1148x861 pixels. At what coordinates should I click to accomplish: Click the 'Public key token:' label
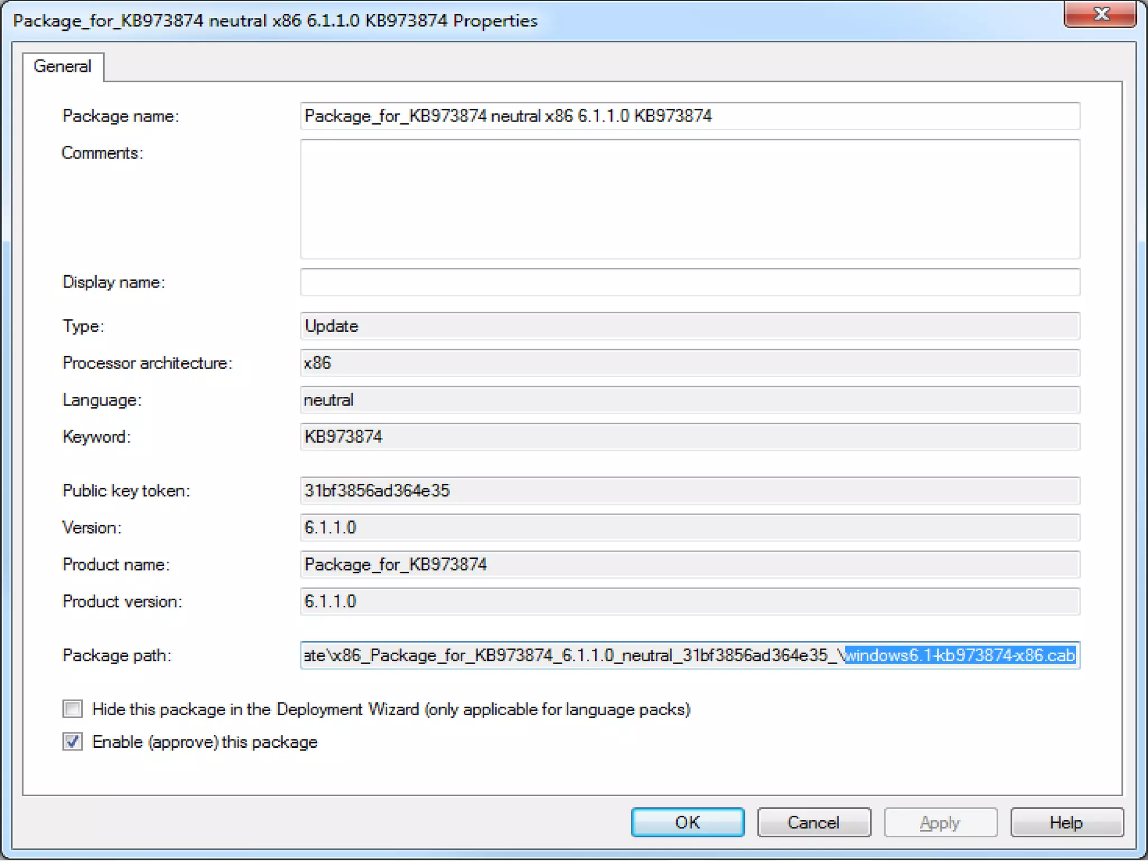click(x=126, y=491)
